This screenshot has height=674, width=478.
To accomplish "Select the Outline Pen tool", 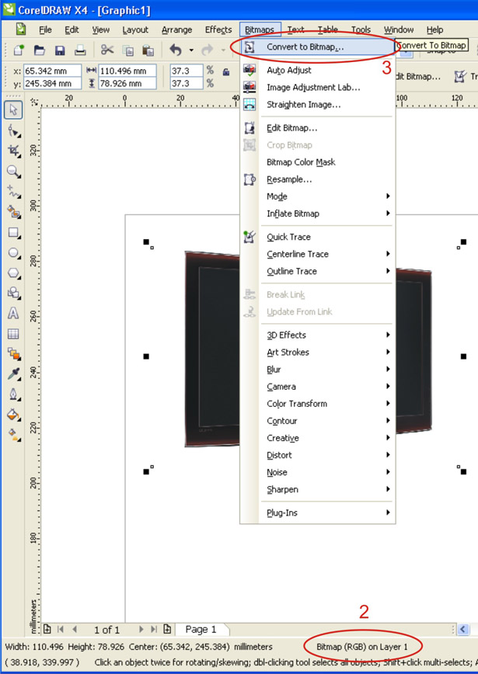I will (13, 394).
